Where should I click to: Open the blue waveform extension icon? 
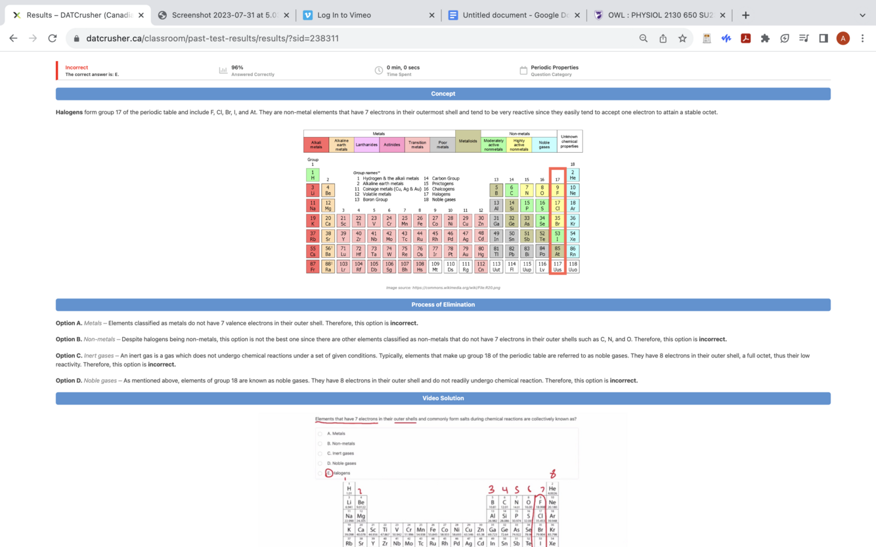[726, 39]
